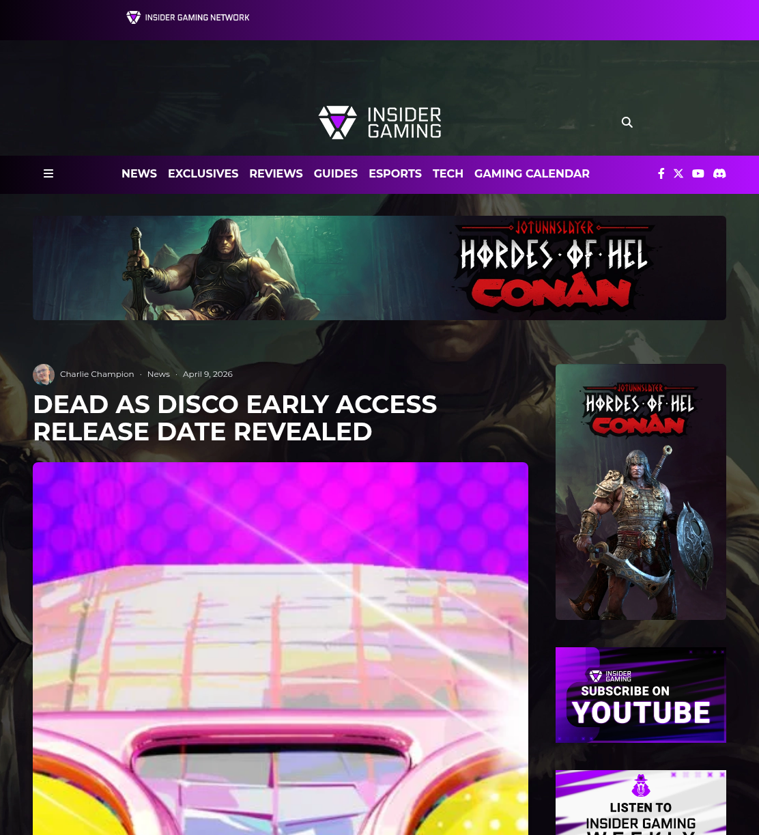Click the News category link in byline
Viewport: 759px width, 835px height.
coord(158,374)
